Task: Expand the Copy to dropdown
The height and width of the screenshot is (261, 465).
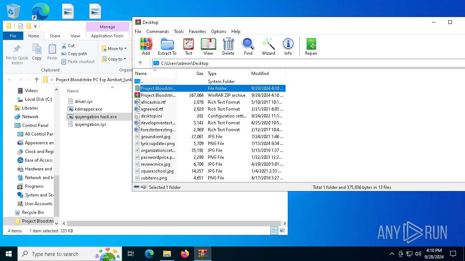Action: point(114,59)
